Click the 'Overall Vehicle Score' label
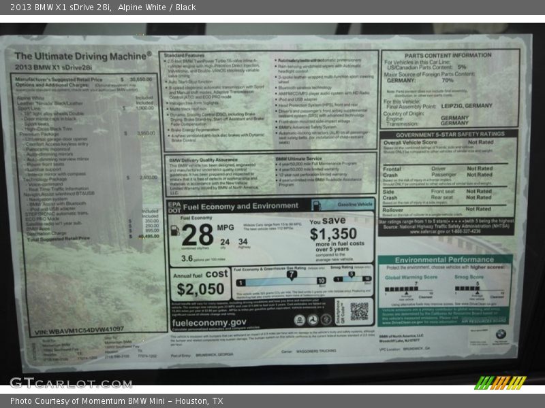The width and height of the screenshot is (545, 408). coord(410,143)
